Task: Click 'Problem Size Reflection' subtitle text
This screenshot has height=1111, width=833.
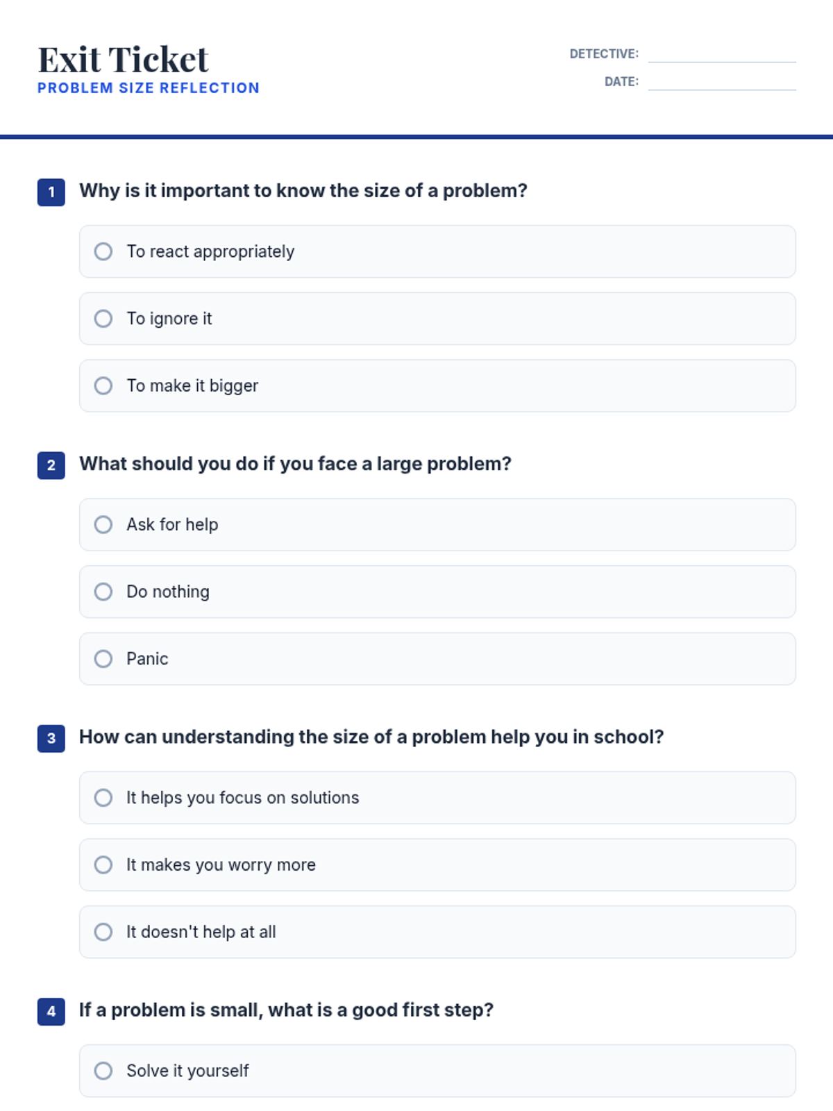Action: point(149,88)
